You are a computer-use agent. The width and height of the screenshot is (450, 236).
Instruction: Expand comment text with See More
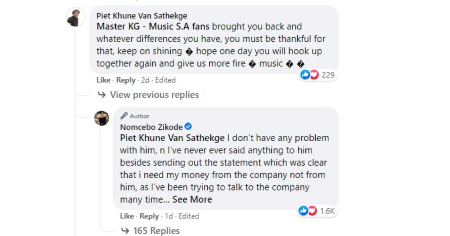click(192, 199)
